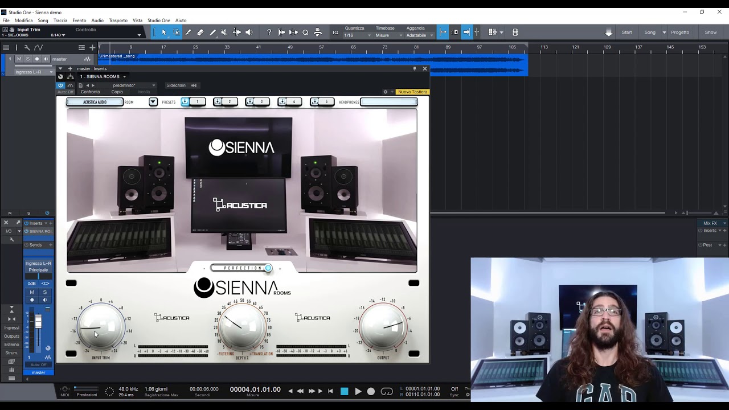Play the song from transport
729x410 pixels.
[358, 391]
